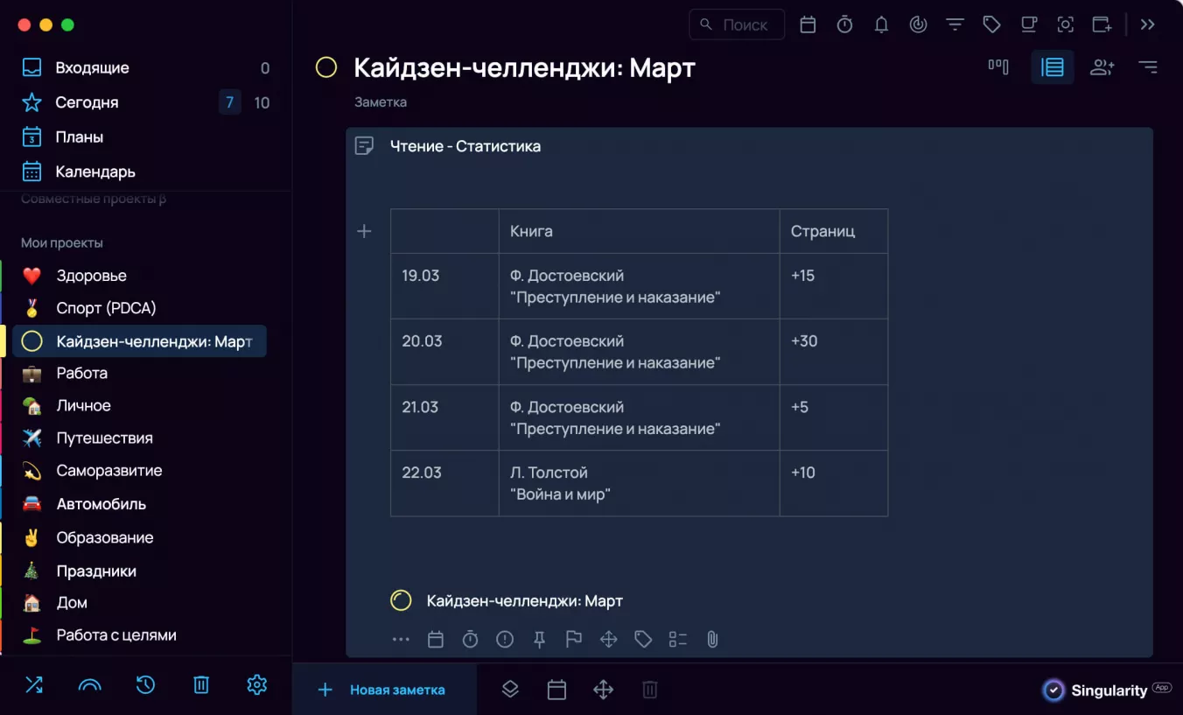Attach a file with the paperclip icon
The height and width of the screenshot is (715, 1183).
point(712,640)
